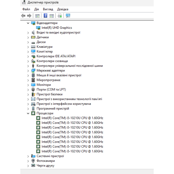Click the speaker icon for audio devices

[x=33, y=32]
